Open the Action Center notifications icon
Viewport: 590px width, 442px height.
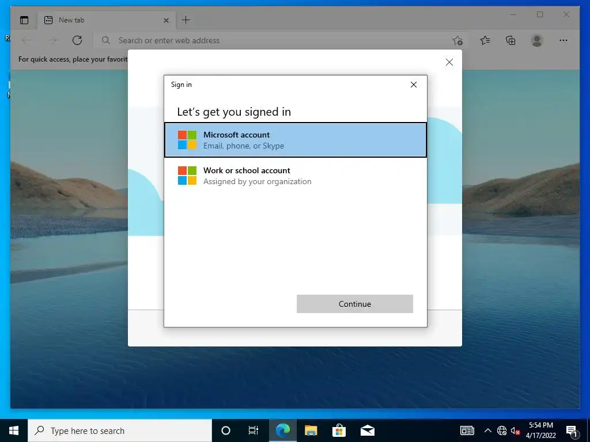[572, 430]
